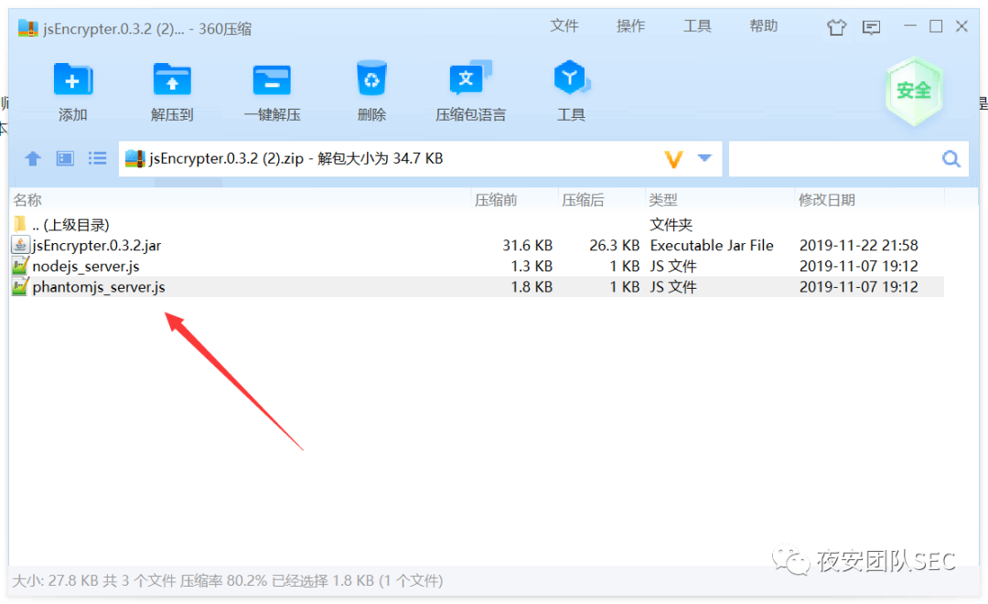Viewport: 988px width, 604px height.
Task: Click the search magnifier icon
Action: click(x=951, y=159)
